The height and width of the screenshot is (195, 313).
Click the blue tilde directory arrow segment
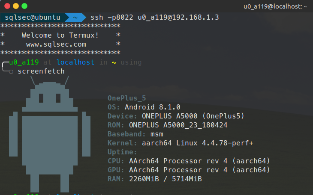click(x=75, y=18)
